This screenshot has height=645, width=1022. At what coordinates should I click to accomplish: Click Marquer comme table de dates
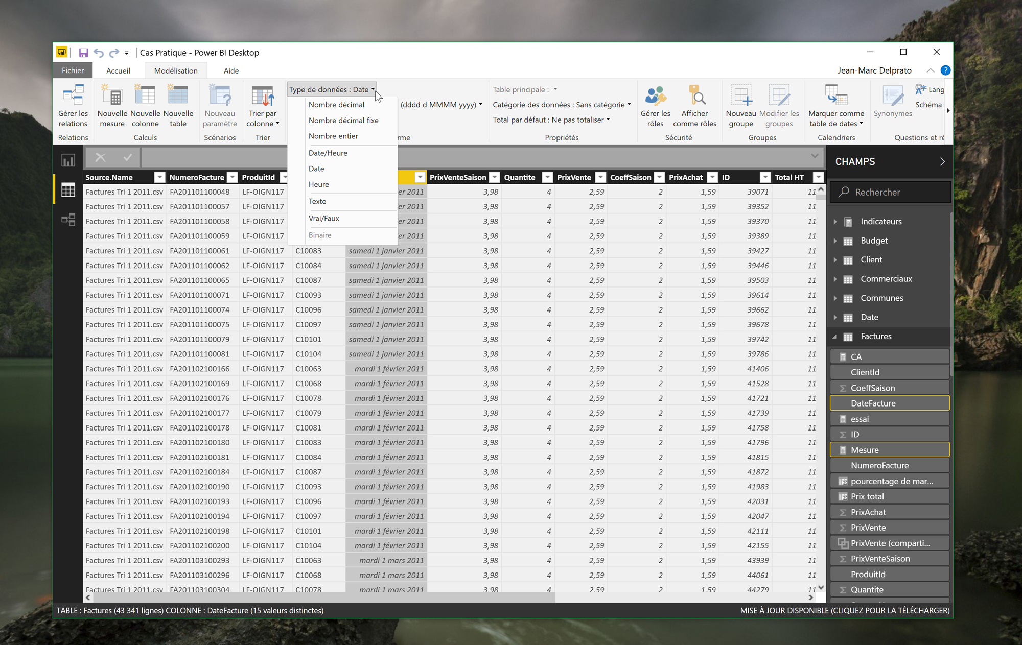coord(836,106)
